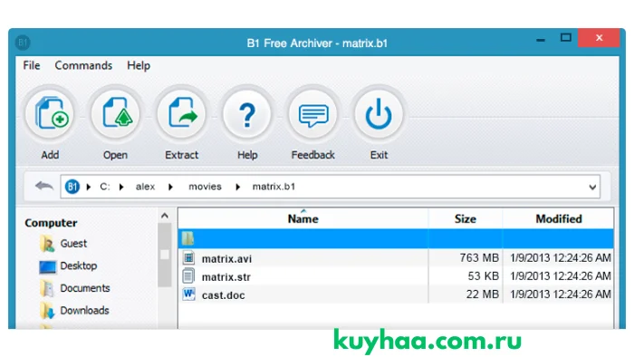Click the Desktop monitor icon in sidebar
The height and width of the screenshot is (357, 634).
(x=47, y=266)
